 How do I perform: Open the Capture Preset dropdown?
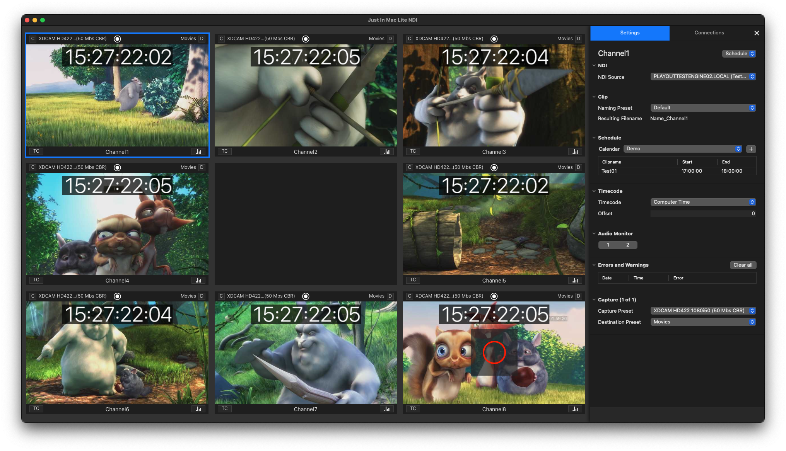703,311
